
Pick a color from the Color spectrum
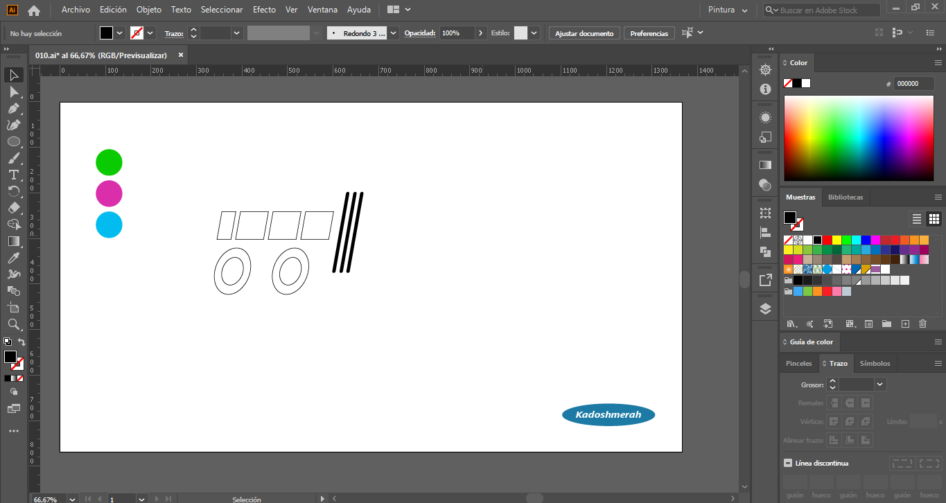pos(859,138)
